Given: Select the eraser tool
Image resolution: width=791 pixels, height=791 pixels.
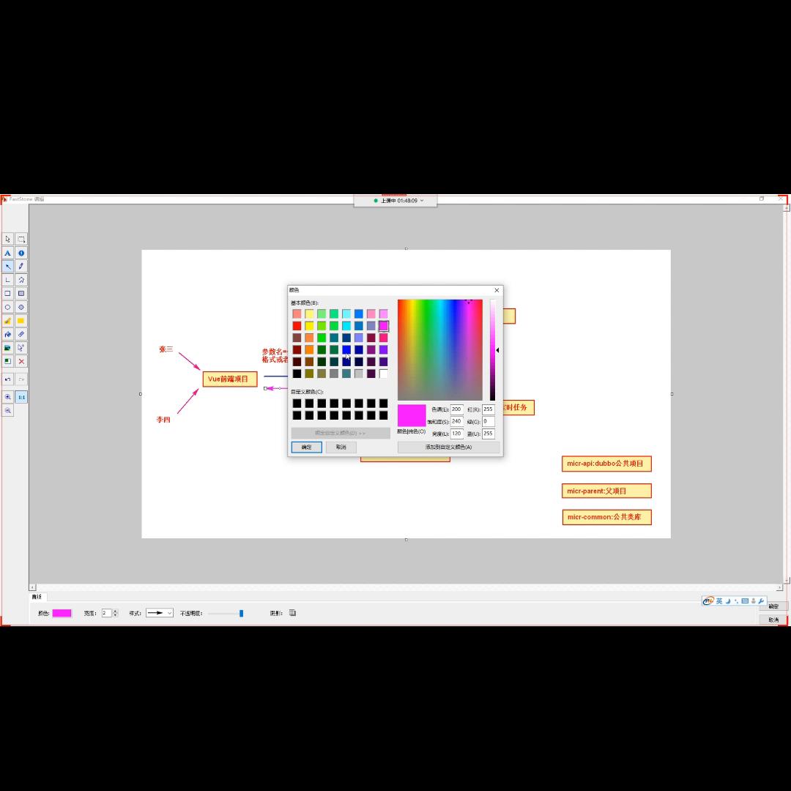Looking at the screenshot, I should tap(21, 335).
